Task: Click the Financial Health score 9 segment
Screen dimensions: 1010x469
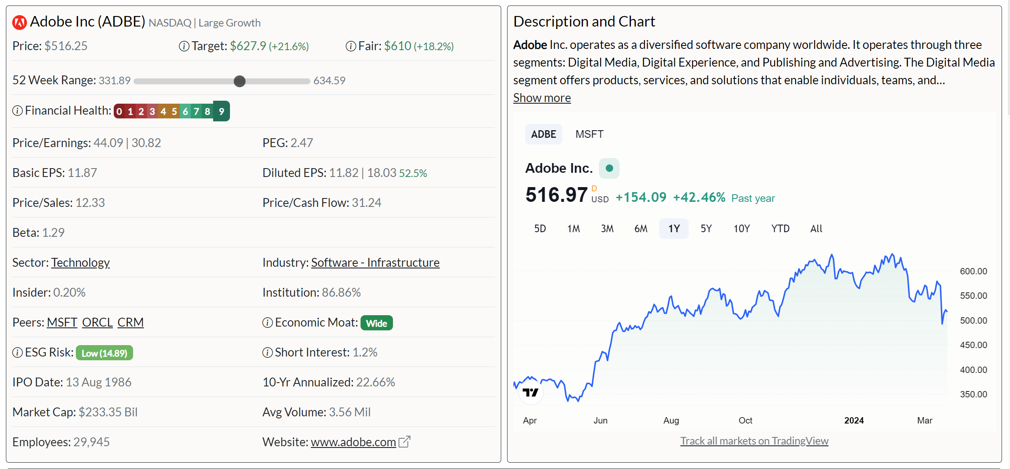Action: 222,111
